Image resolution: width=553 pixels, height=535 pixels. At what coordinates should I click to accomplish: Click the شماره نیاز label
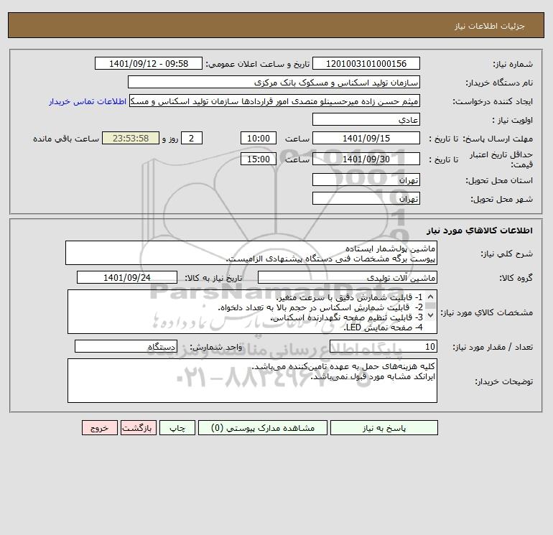click(x=513, y=64)
